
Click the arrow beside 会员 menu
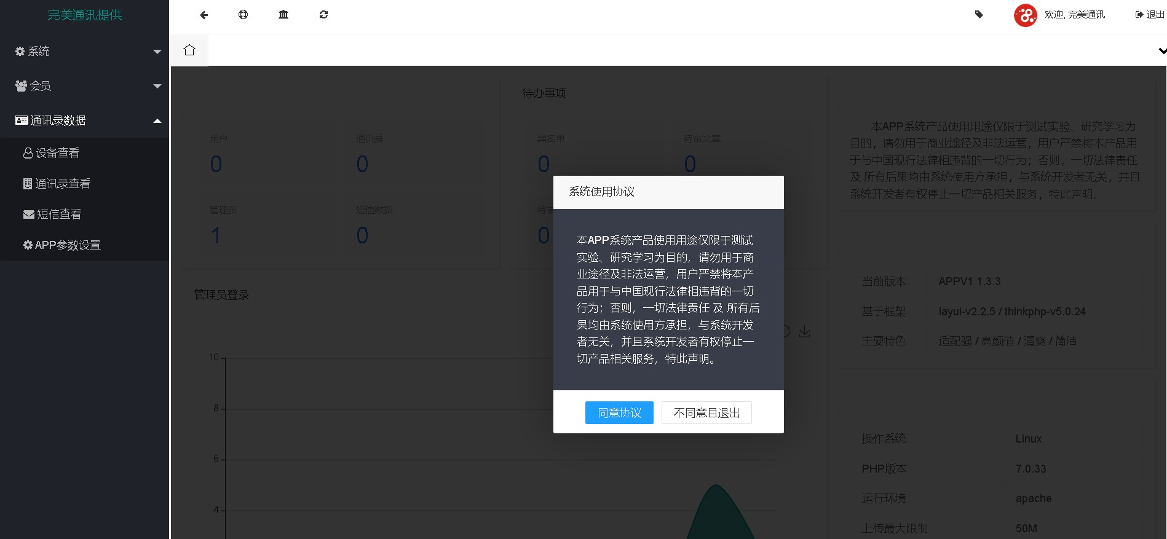(157, 86)
